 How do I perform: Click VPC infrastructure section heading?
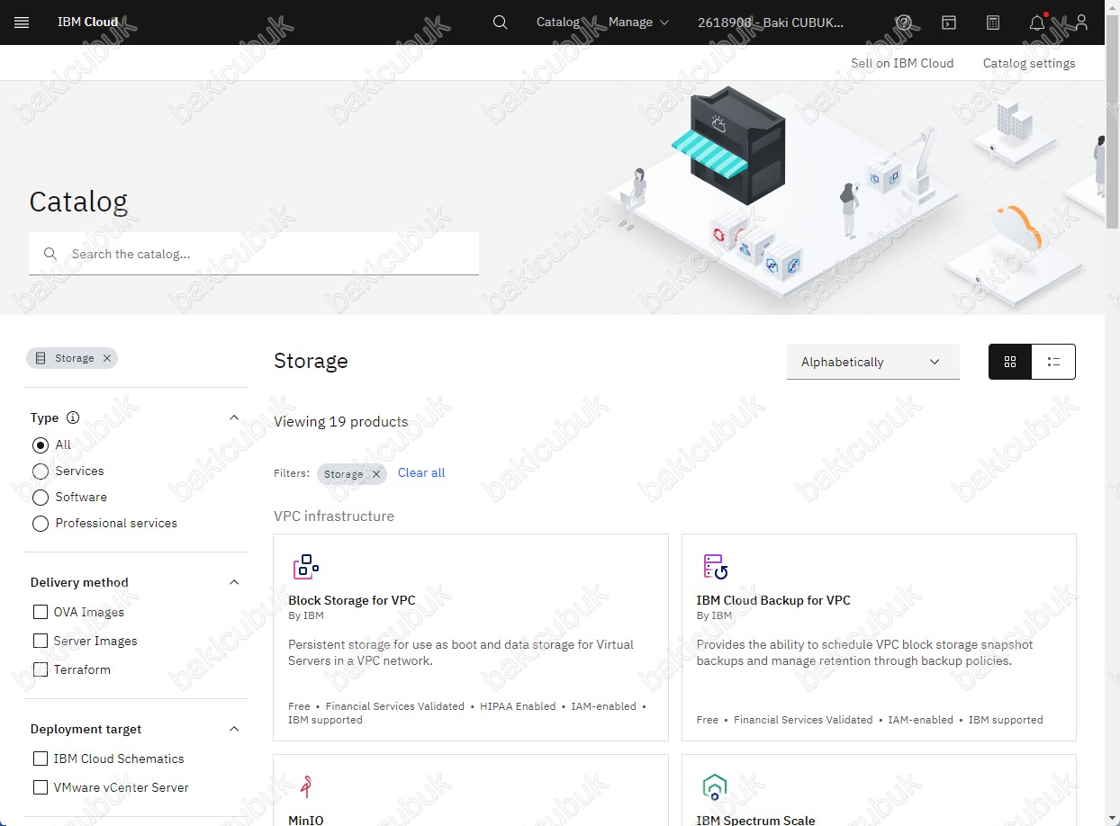334,516
